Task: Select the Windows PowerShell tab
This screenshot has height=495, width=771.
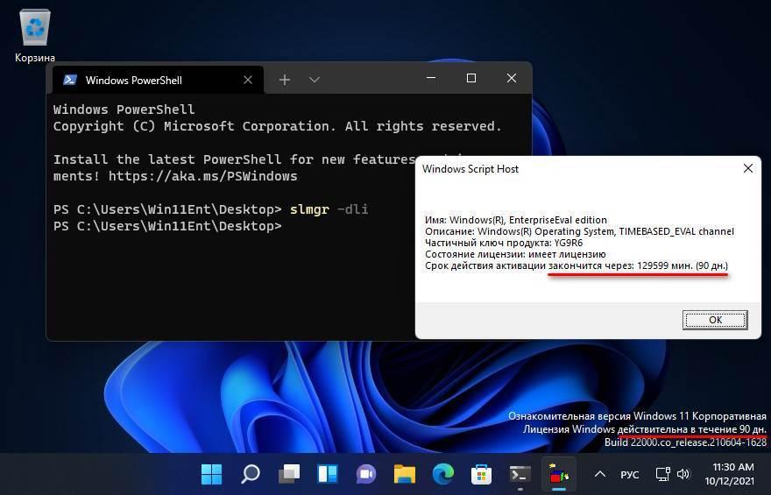Action: [x=158, y=80]
